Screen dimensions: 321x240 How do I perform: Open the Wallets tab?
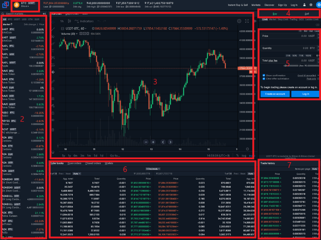click(x=109, y=163)
